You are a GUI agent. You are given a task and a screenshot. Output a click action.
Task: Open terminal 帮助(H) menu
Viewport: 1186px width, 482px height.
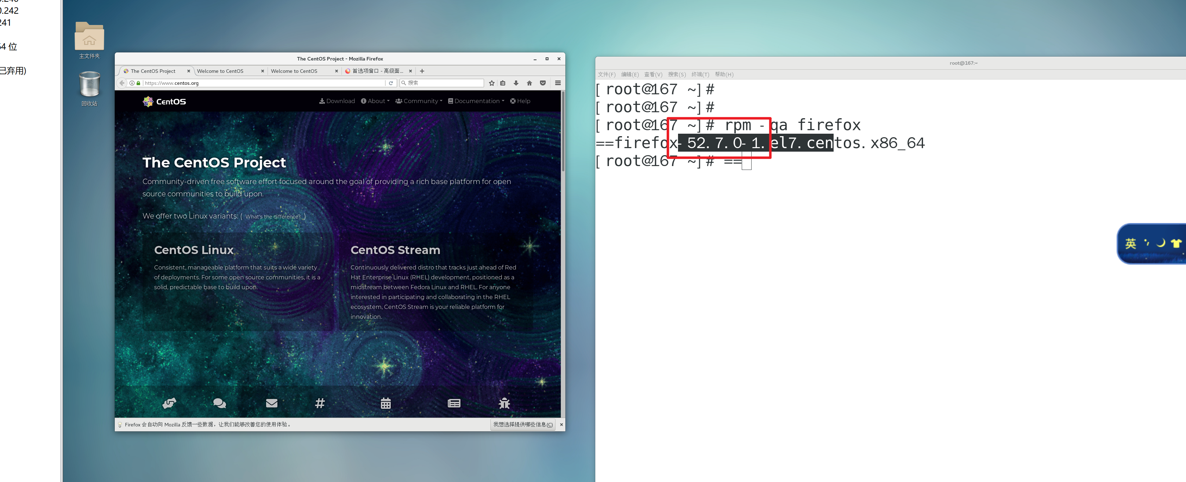[x=724, y=75]
